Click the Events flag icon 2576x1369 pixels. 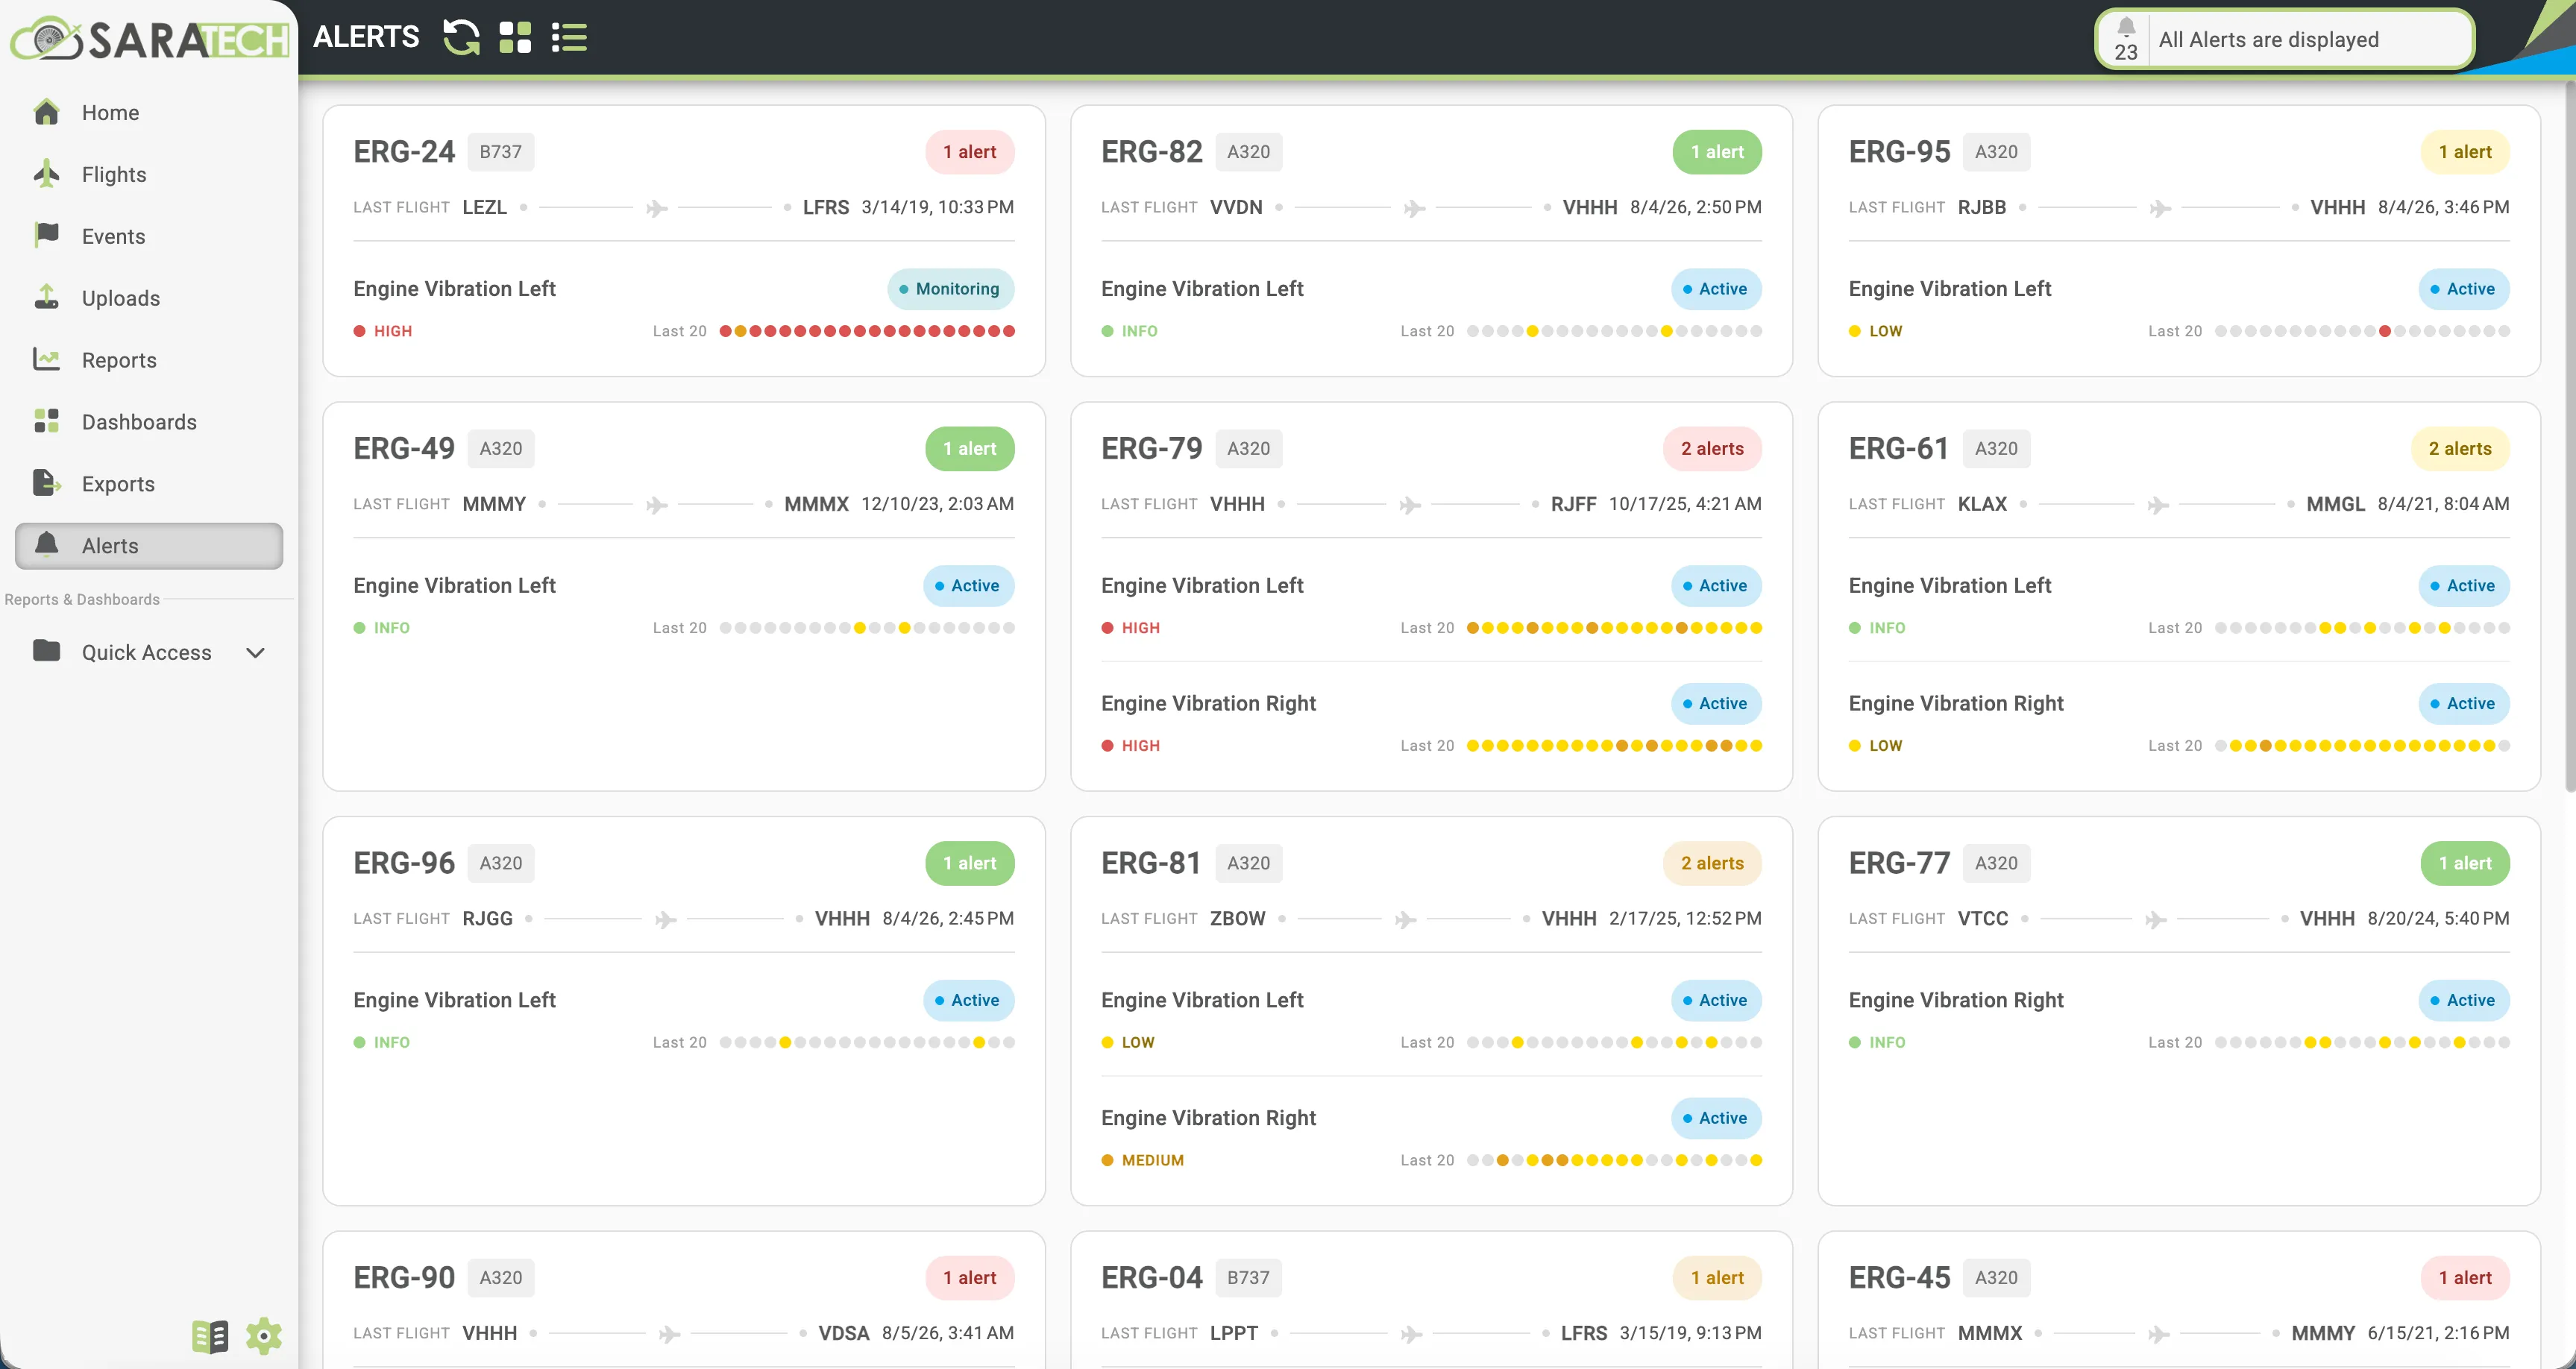[x=46, y=234]
